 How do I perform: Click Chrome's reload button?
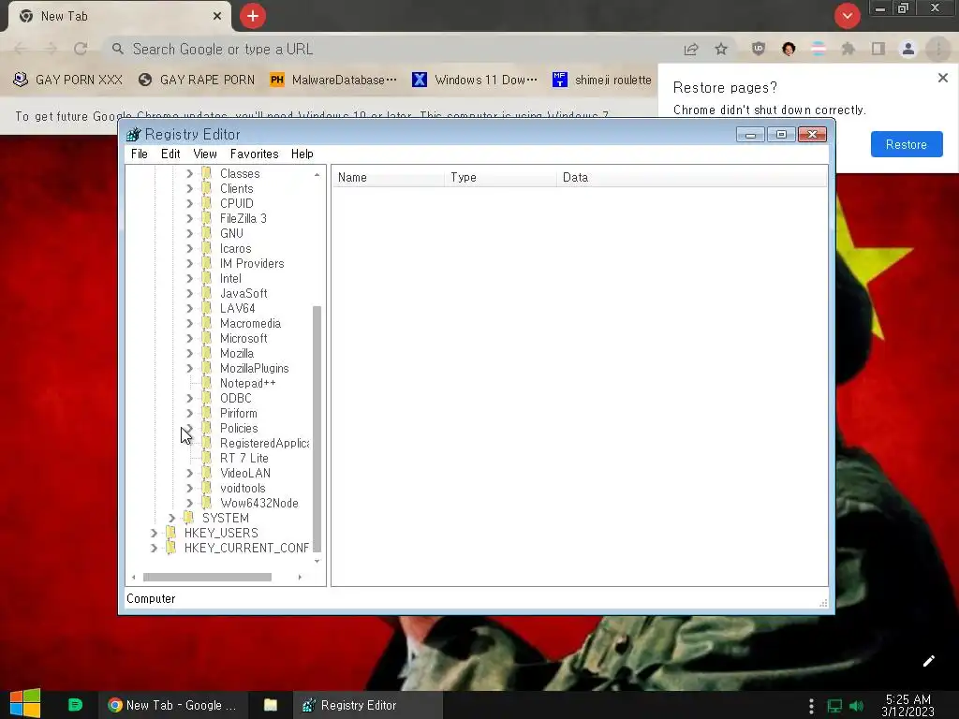click(81, 49)
